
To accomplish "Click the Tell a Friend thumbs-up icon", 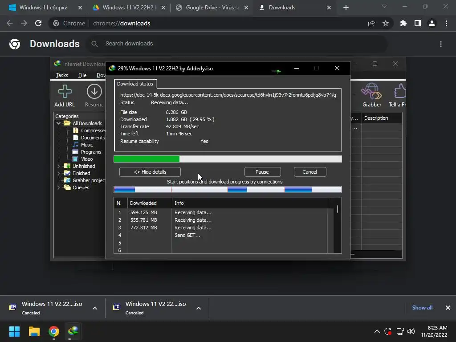I will click(x=400, y=91).
